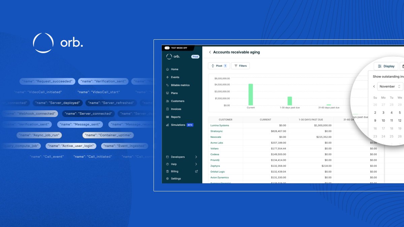Toggle the Test Mode Off switch
The image size is (404, 227).
click(x=167, y=48)
